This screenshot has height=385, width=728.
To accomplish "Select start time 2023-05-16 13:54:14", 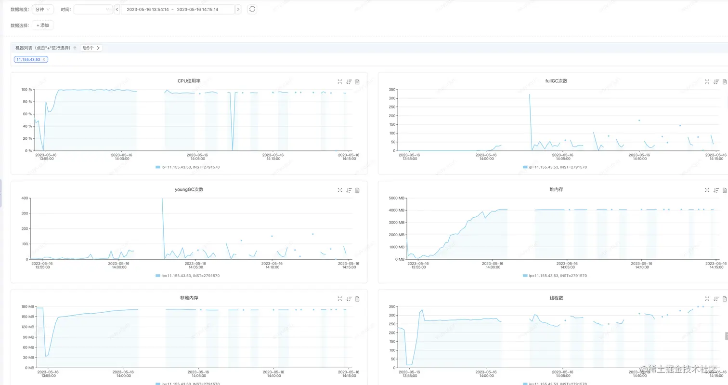I will click(x=147, y=10).
